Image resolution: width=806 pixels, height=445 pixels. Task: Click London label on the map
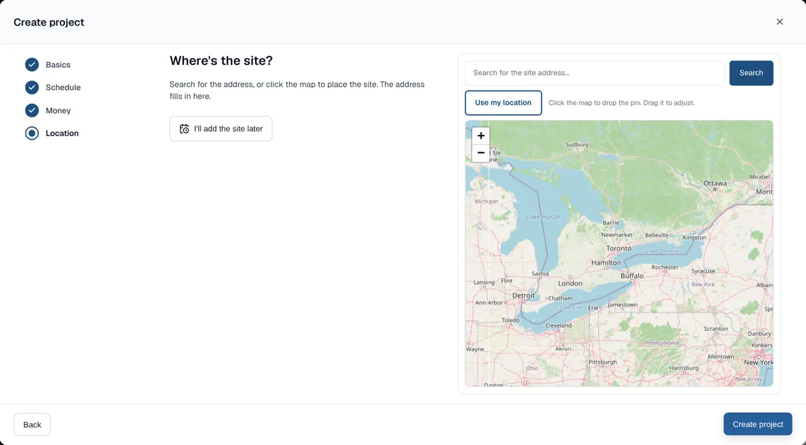point(570,283)
